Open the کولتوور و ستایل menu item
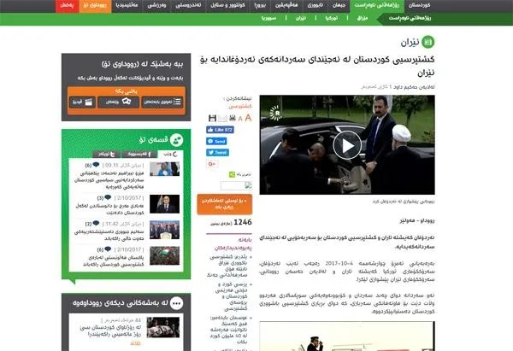The image size is (513, 351). click(x=227, y=6)
